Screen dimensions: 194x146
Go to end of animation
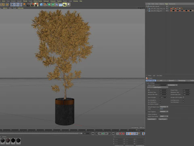click(113, 134)
